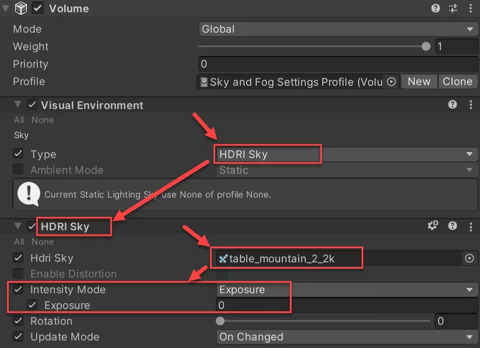The height and width of the screenshot is (348, 480).
Task: Open the object picker next to Profile field
Action: [x=391, y=82]
